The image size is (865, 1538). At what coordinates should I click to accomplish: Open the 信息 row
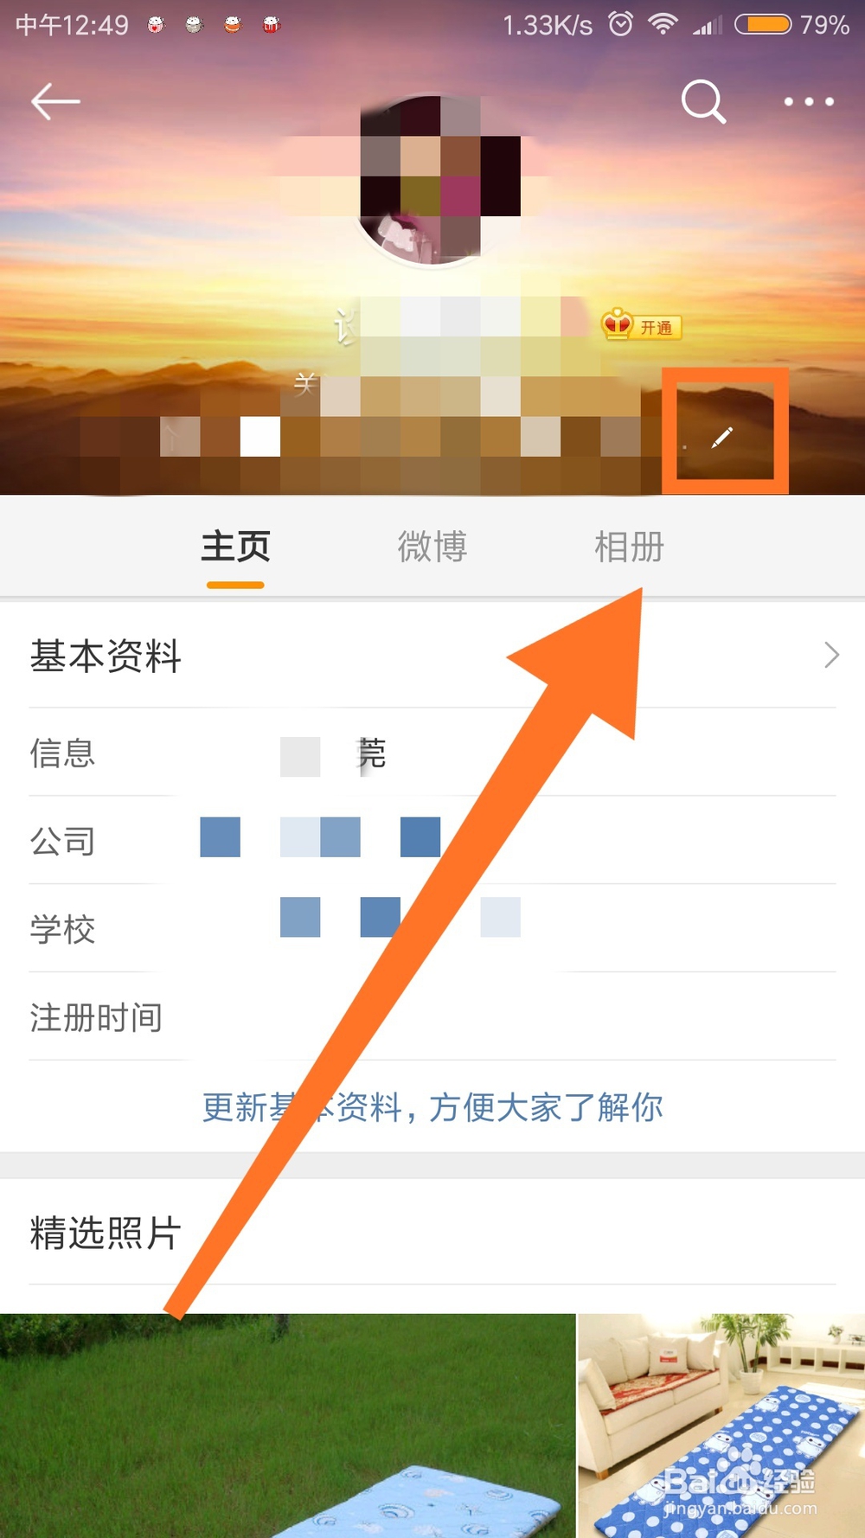(432, 753)
